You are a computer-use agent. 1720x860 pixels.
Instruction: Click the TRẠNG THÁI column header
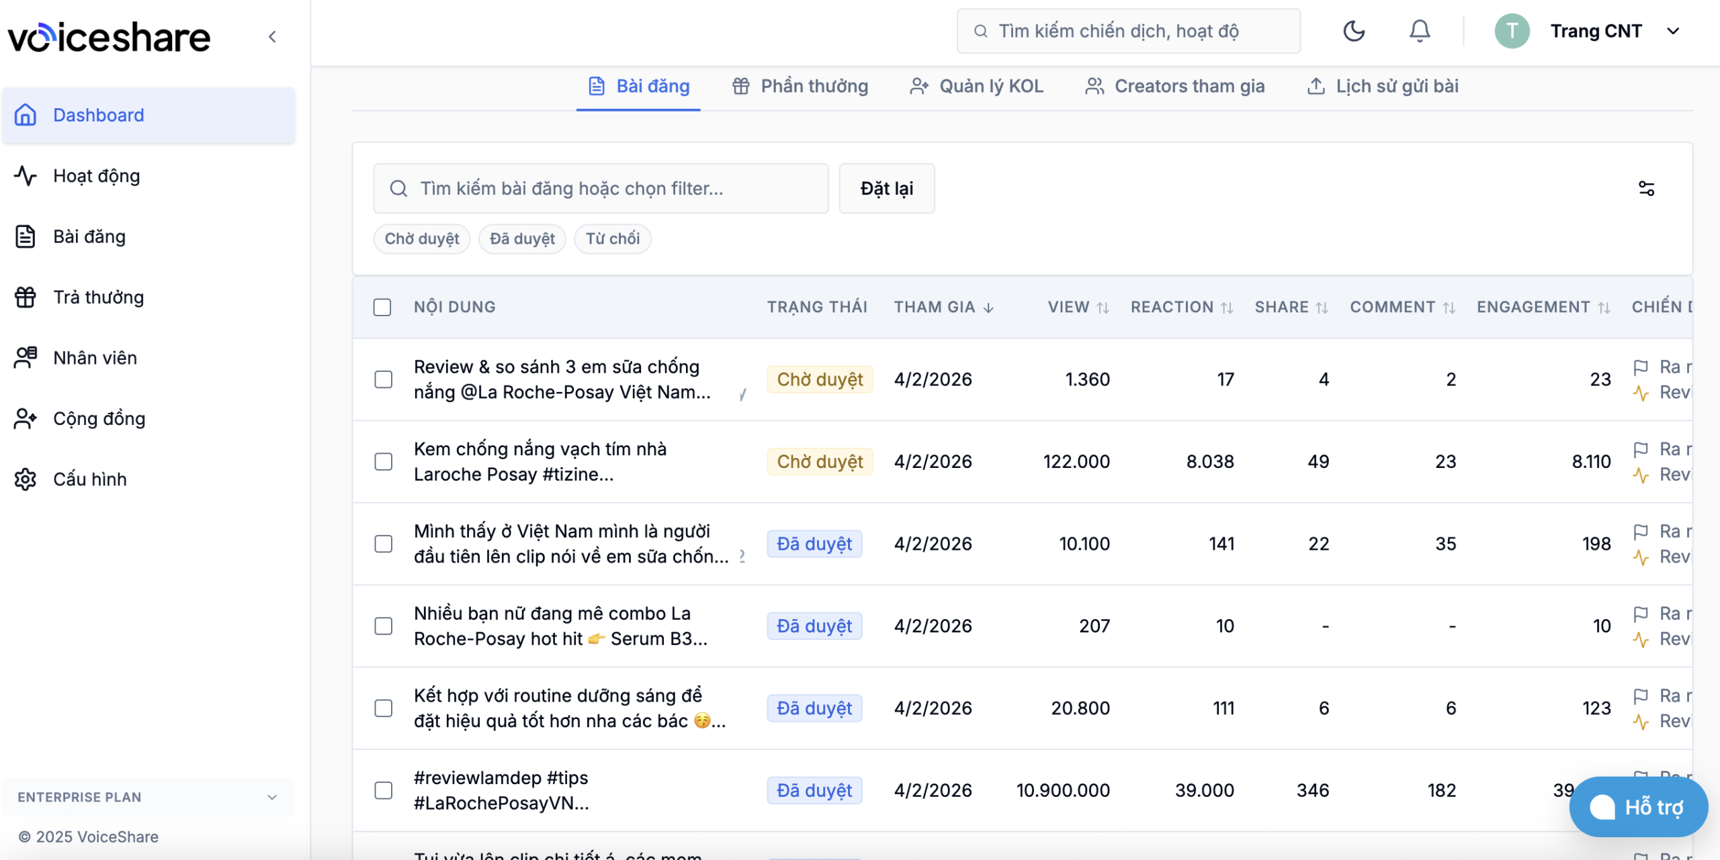(817, 307)
